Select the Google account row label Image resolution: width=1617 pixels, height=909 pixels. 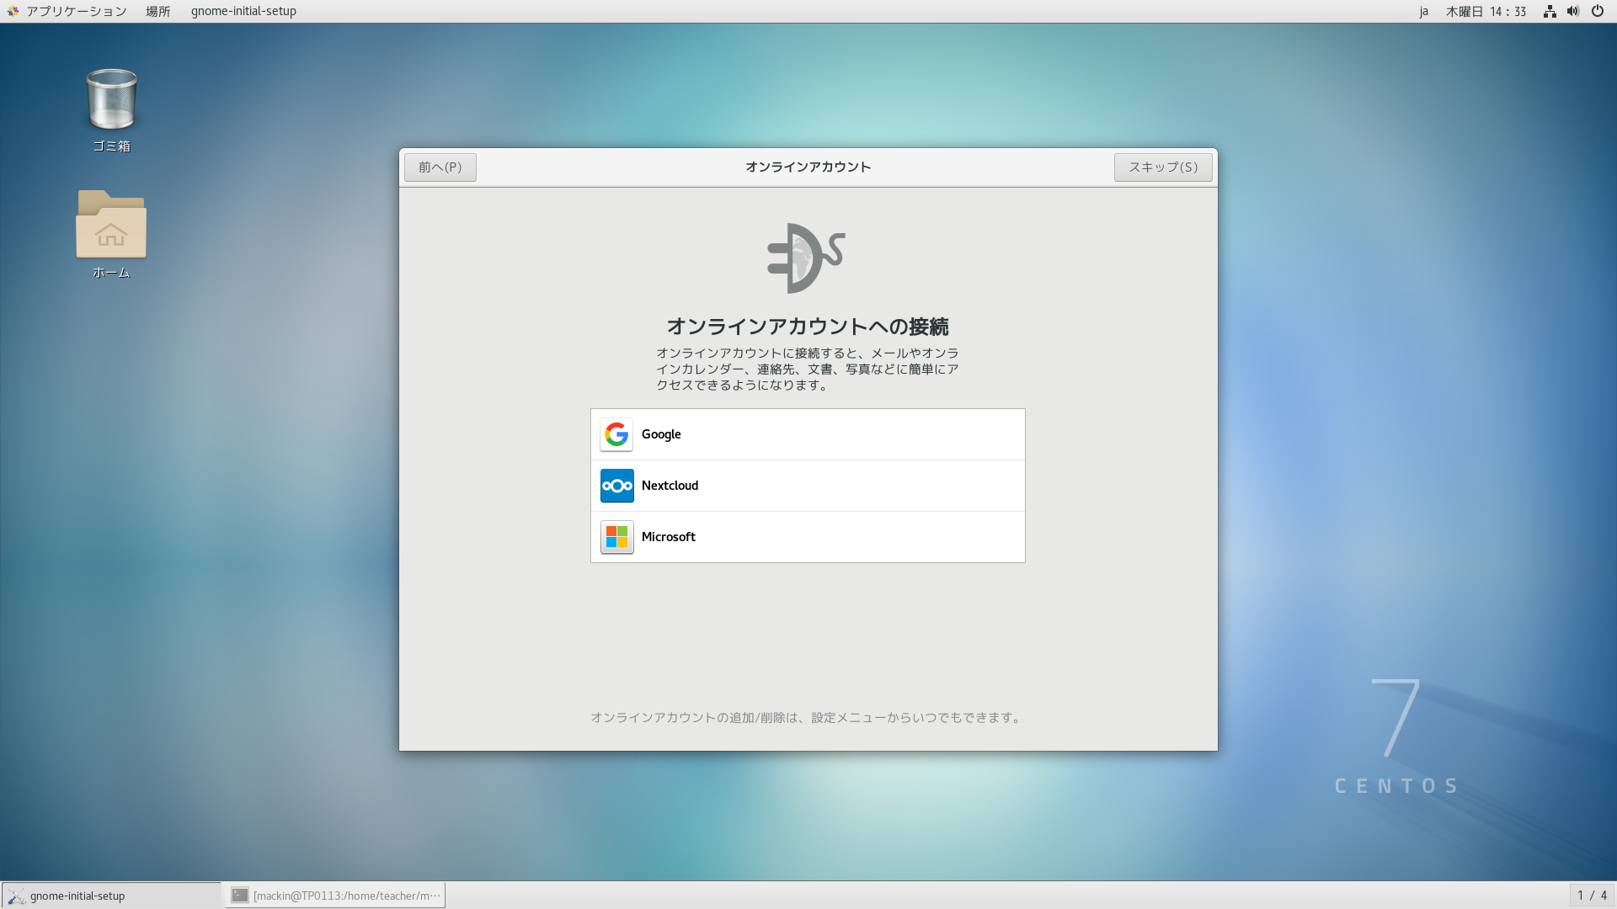point(661,434)
